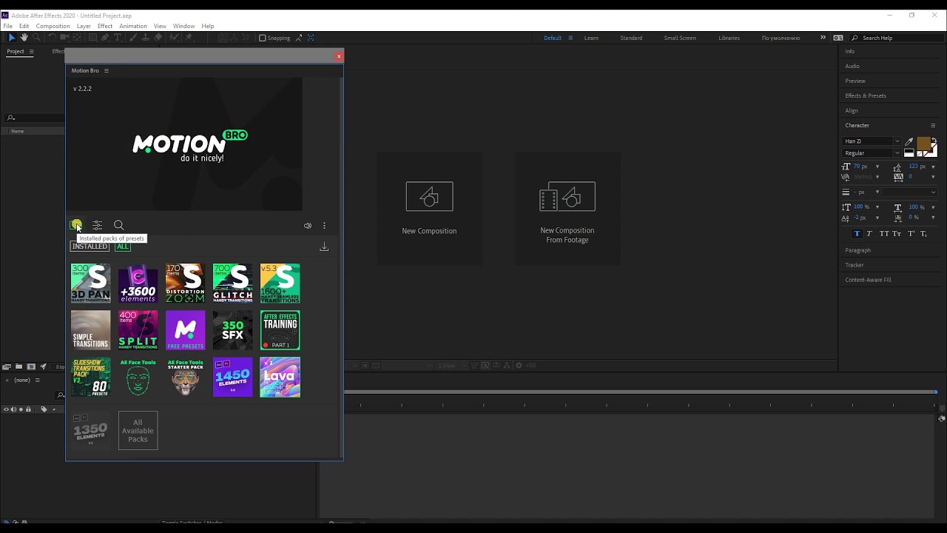Toggle Subscript in Character panel
This screenshot has width=947, height=533.
[x=923, y=234]
